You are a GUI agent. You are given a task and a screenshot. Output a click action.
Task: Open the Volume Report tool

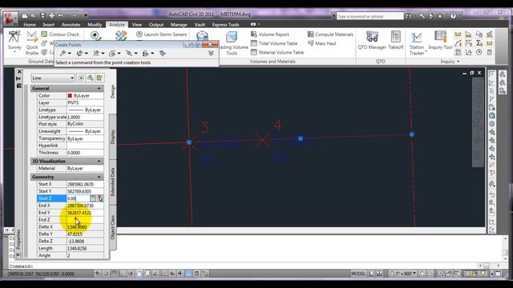270,34
